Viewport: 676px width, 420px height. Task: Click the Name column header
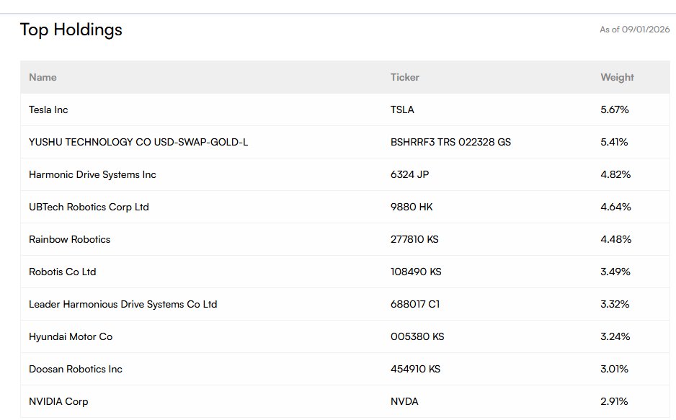[43, 77]
